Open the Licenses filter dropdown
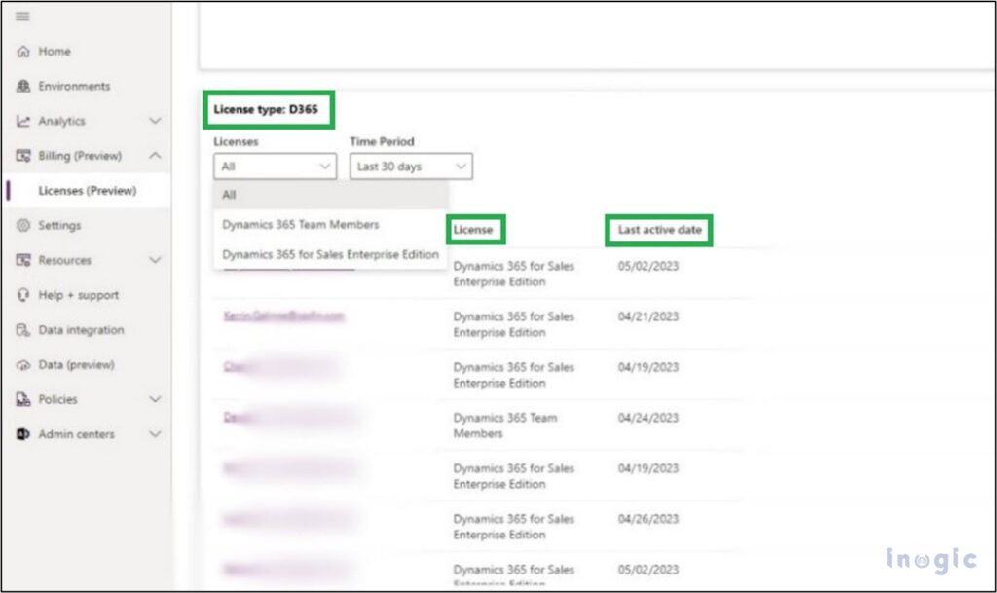The image size is (997, 593). click(x=275, y=167)
